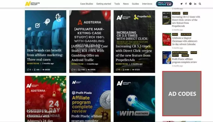Click MAINSTREAM tag on PropellerAds card

tap(122, 64)
